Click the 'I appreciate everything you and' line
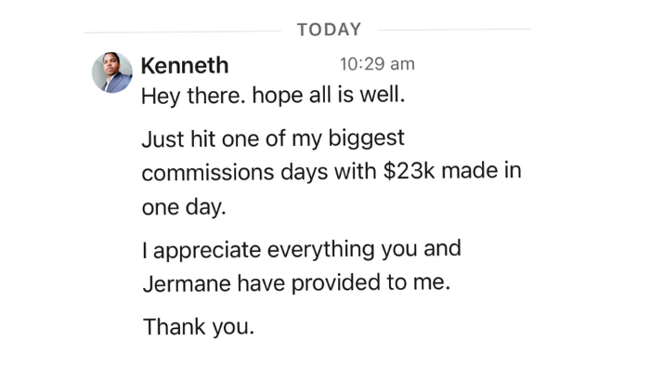 click(302, 250)
